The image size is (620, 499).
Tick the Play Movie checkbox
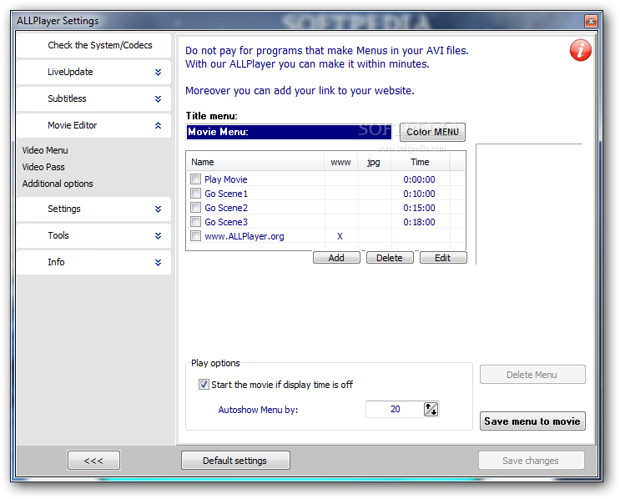point(196,179)
